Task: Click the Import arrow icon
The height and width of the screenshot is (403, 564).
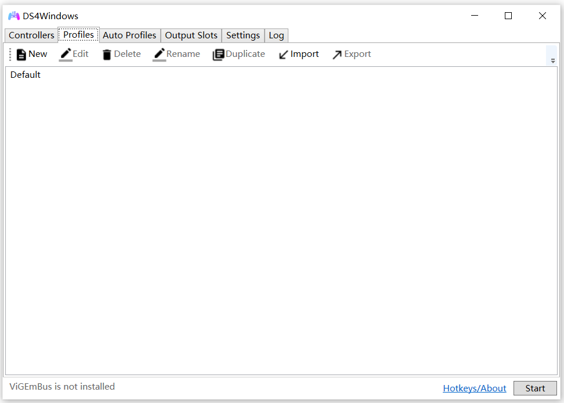Action: (x=283, y=55)
